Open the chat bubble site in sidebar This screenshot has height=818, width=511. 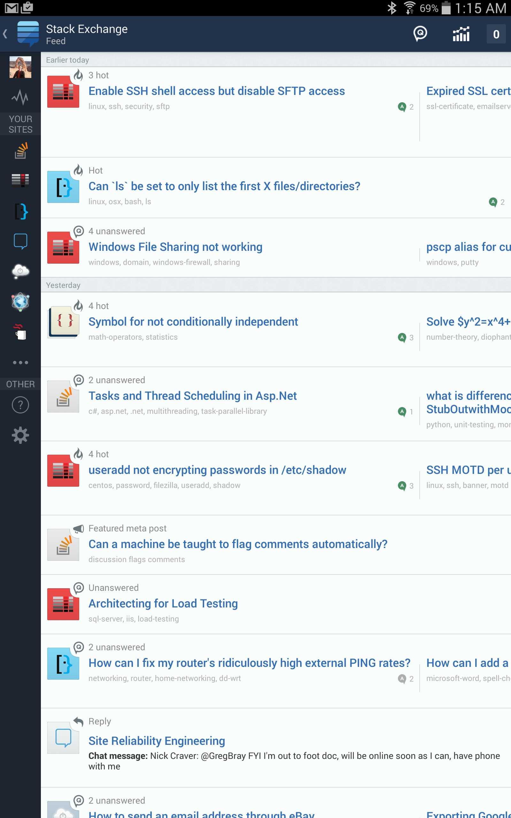[x=21, y=241]
